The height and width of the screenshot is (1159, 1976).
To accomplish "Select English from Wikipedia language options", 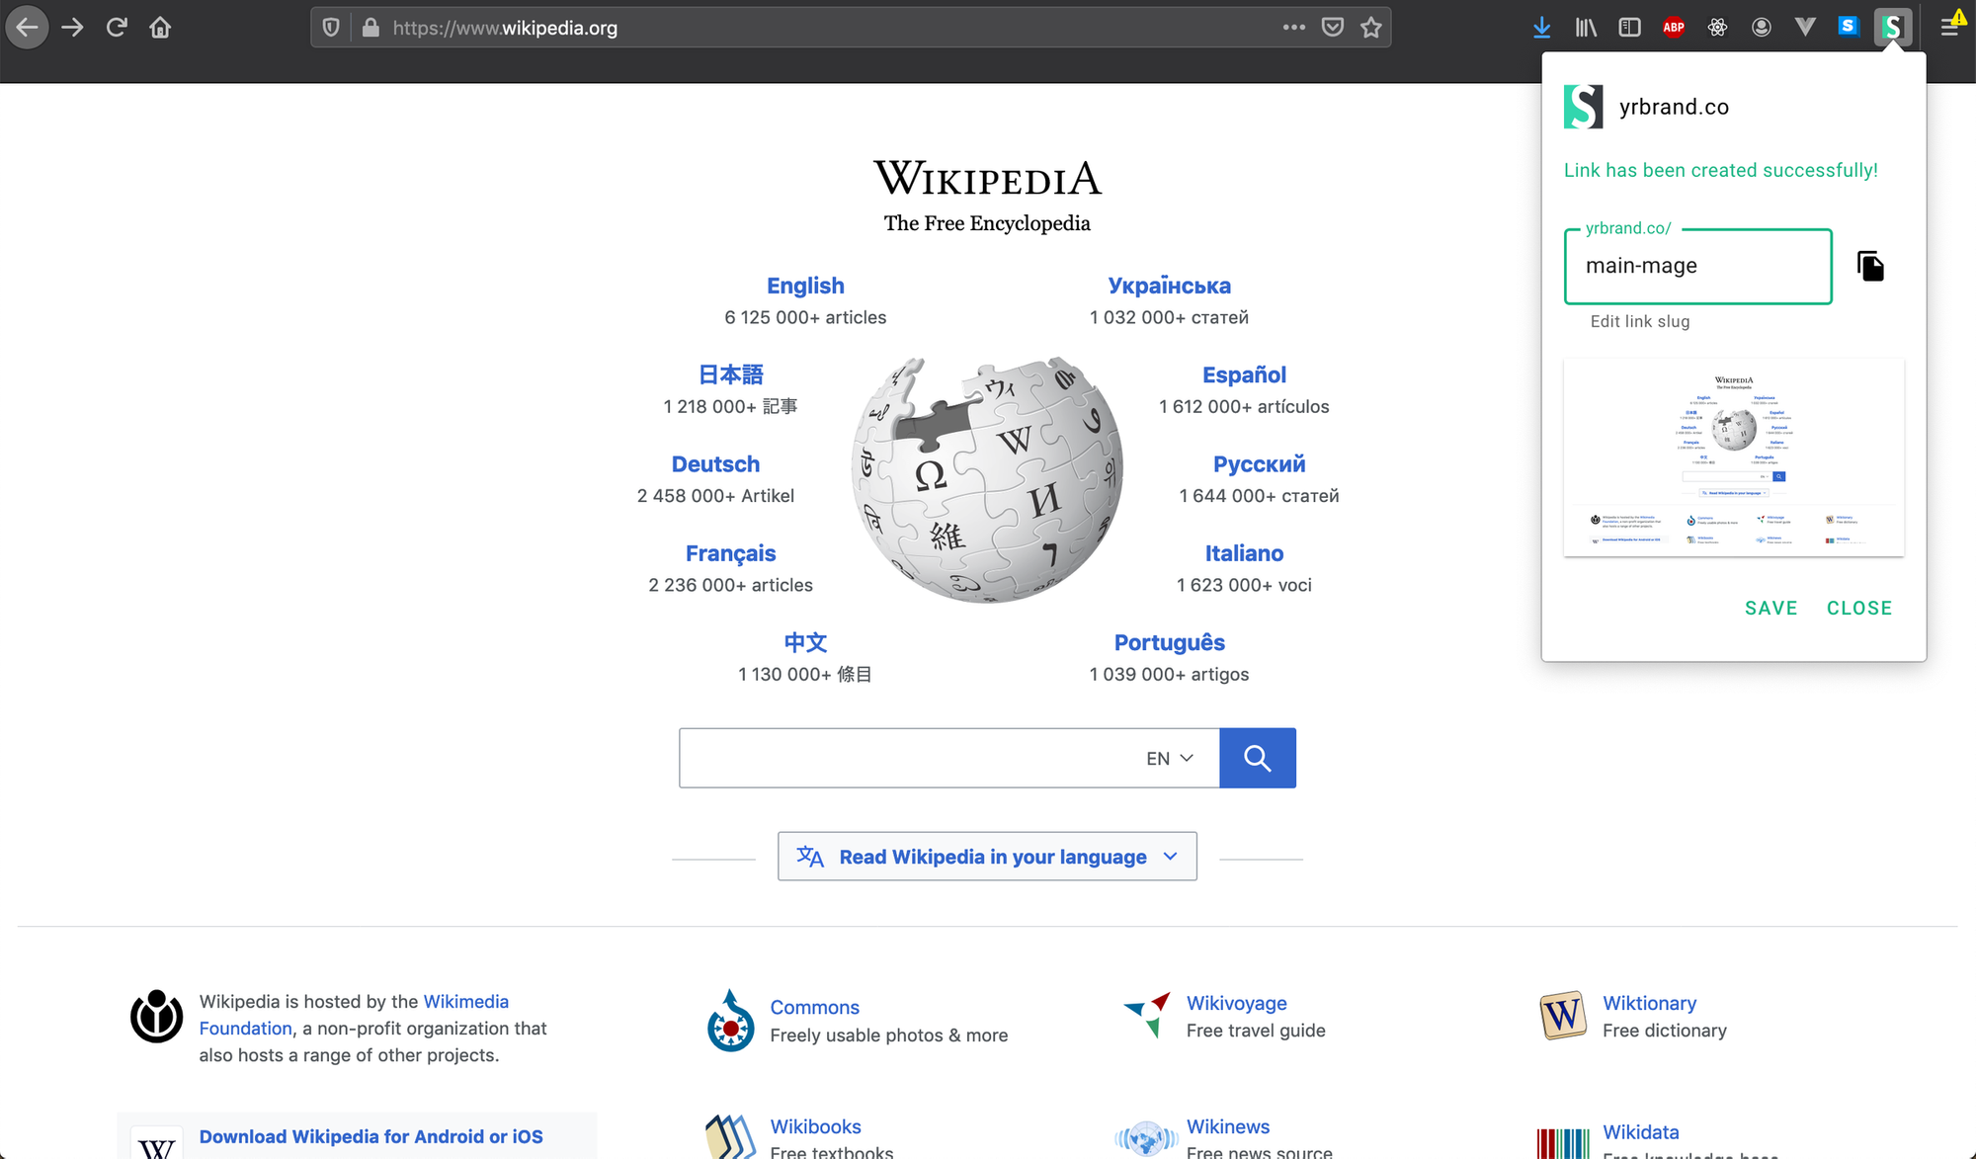I will point(804,286).
